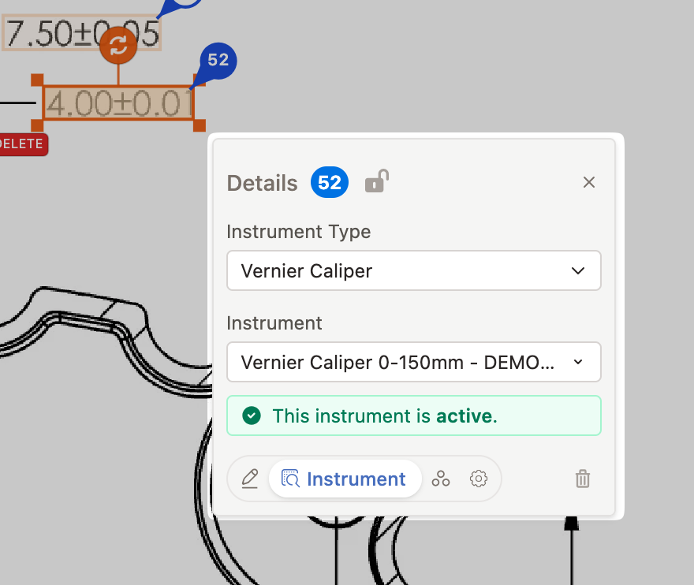Screen dimensions: 694x585
Task: Open the gear settings tab
Action: coord(479,479)
